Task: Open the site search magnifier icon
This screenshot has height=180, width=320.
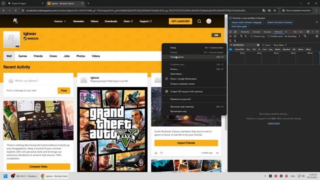Action: click(199, 21)
